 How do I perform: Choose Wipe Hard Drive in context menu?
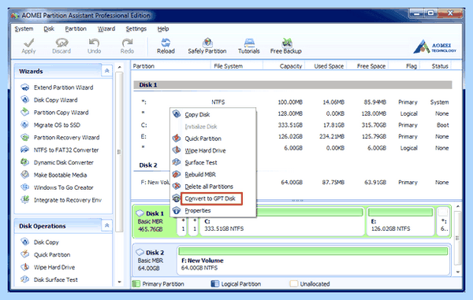coord(213,150)
